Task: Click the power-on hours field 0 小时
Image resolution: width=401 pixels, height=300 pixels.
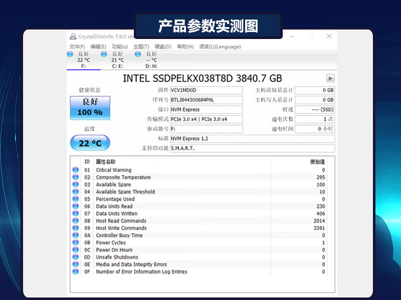Action: pos(315,129)
